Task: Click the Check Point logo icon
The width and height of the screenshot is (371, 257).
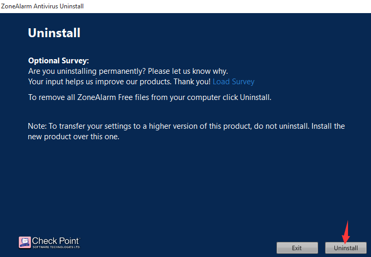Action: [25, 242]
